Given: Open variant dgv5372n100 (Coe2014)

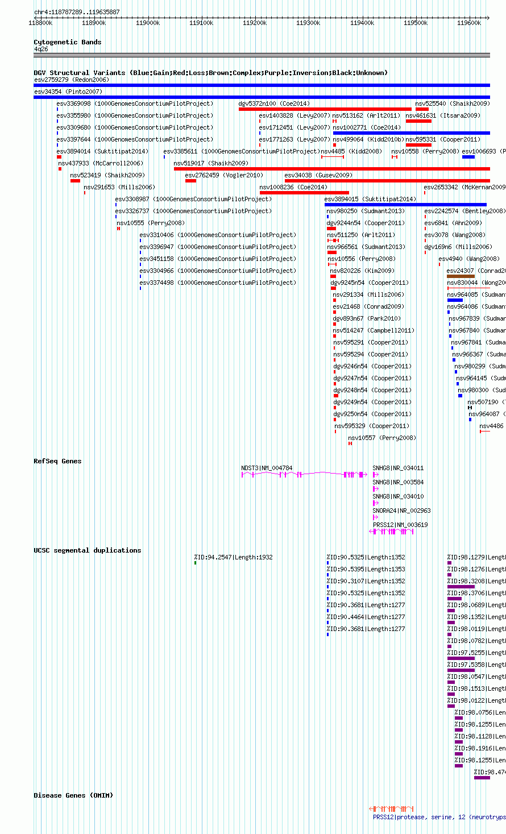Looking at the screenshot, I should click(274, 103).
